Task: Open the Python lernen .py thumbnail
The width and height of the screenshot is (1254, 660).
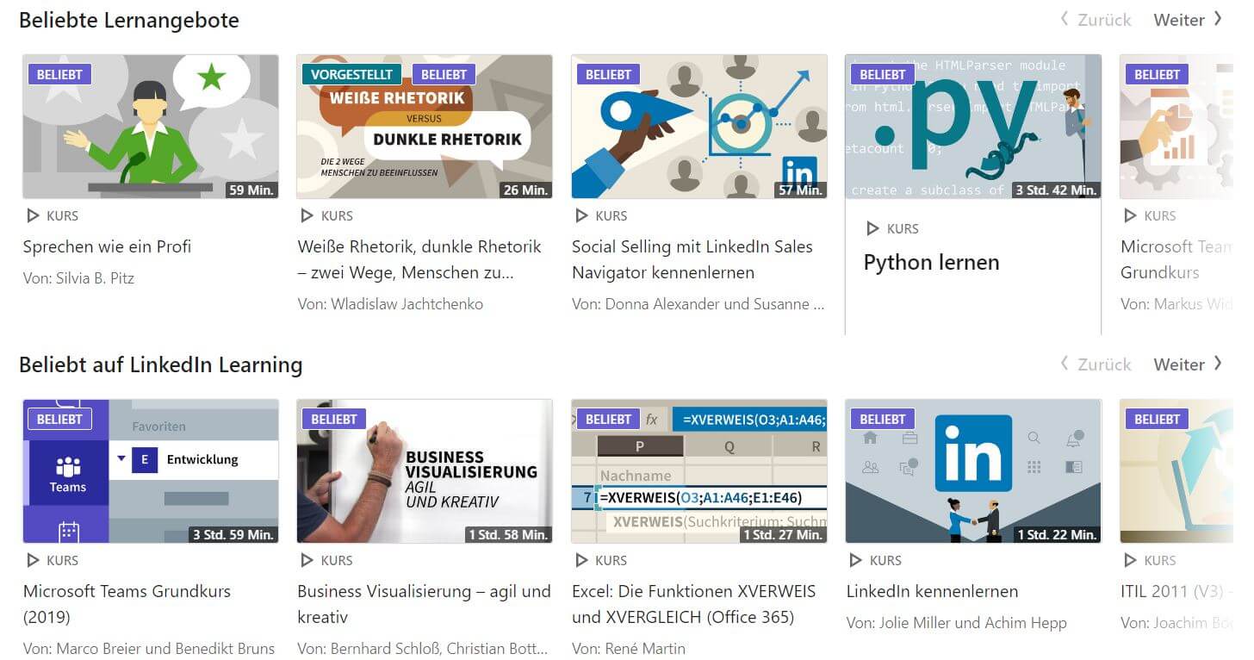Action: (973, 127)
